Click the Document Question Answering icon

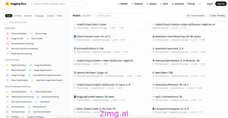(7, 49)
